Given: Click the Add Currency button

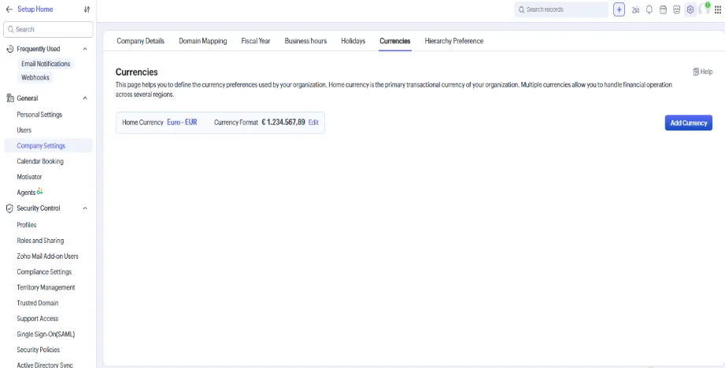Looking at the screenshot, I should [x=689, y=123].
